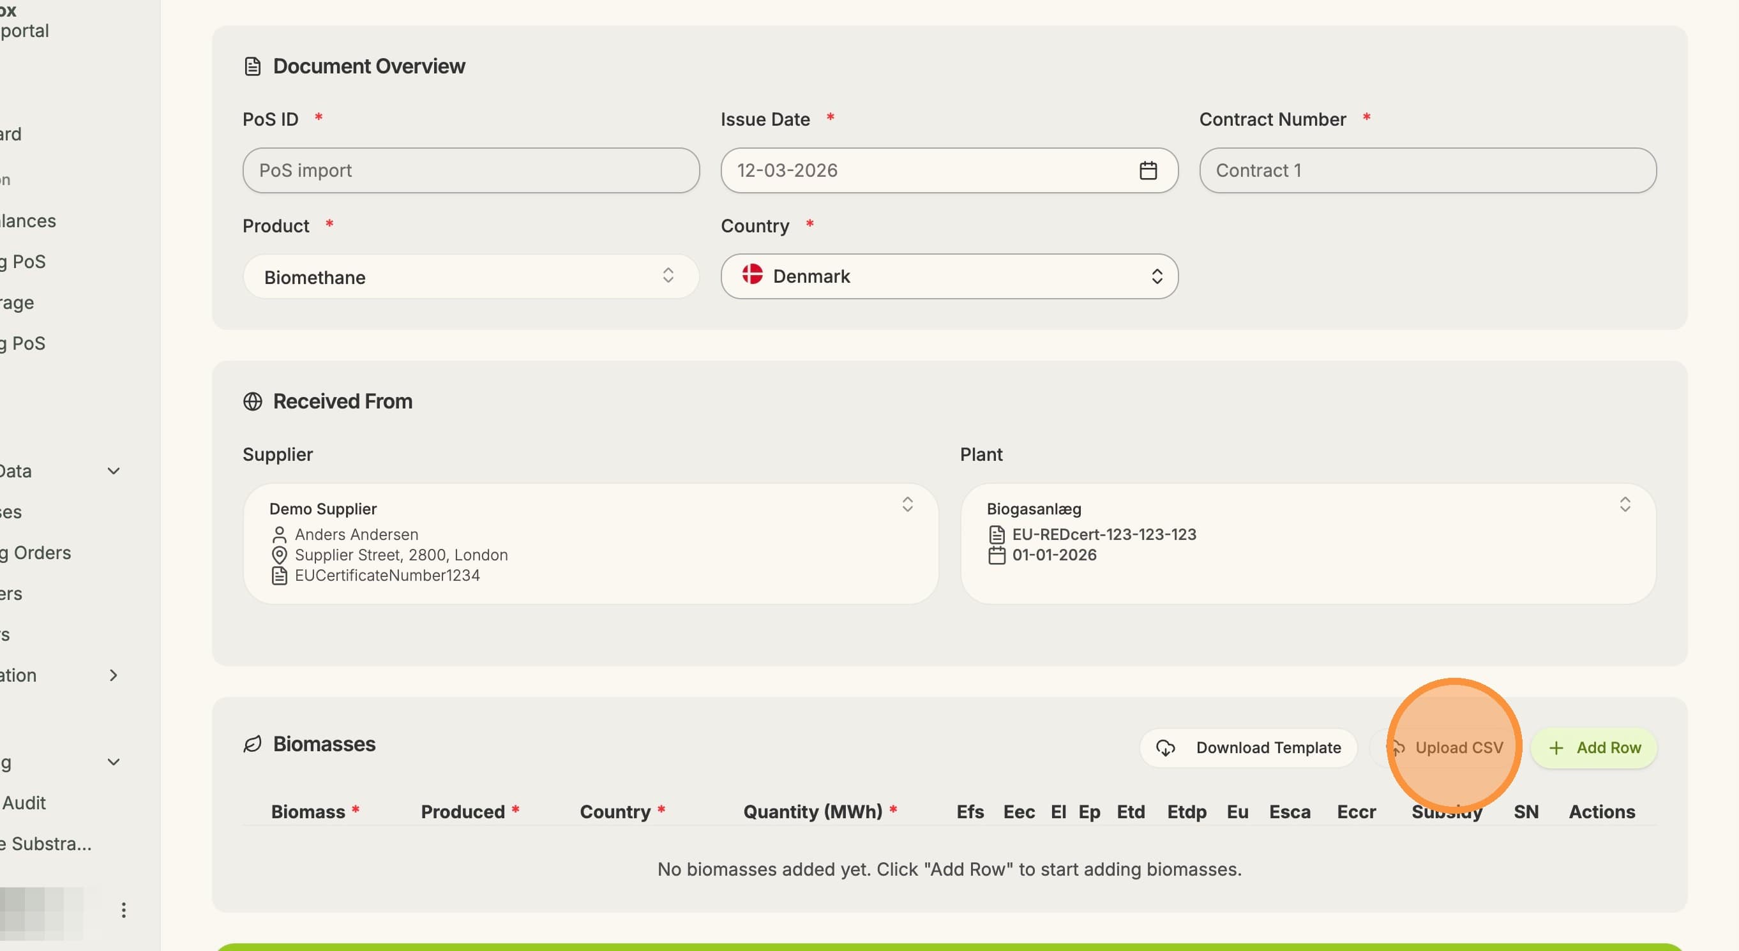Click the certificate icon beside EU-REDcert-123-123-123
Viewport: 1739px width, 951px height.
(997, 535)
